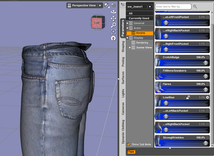Click the Tips button
Screen dimensions: 214x156
pyautogui.click(x=131, y=152)
